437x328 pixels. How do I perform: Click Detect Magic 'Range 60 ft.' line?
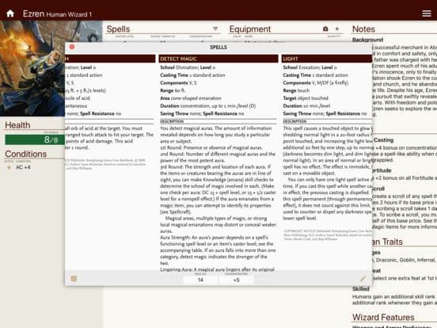tap(173, 90)
